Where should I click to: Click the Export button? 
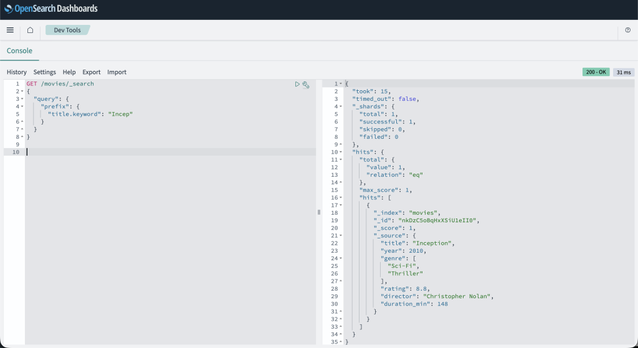92,72
